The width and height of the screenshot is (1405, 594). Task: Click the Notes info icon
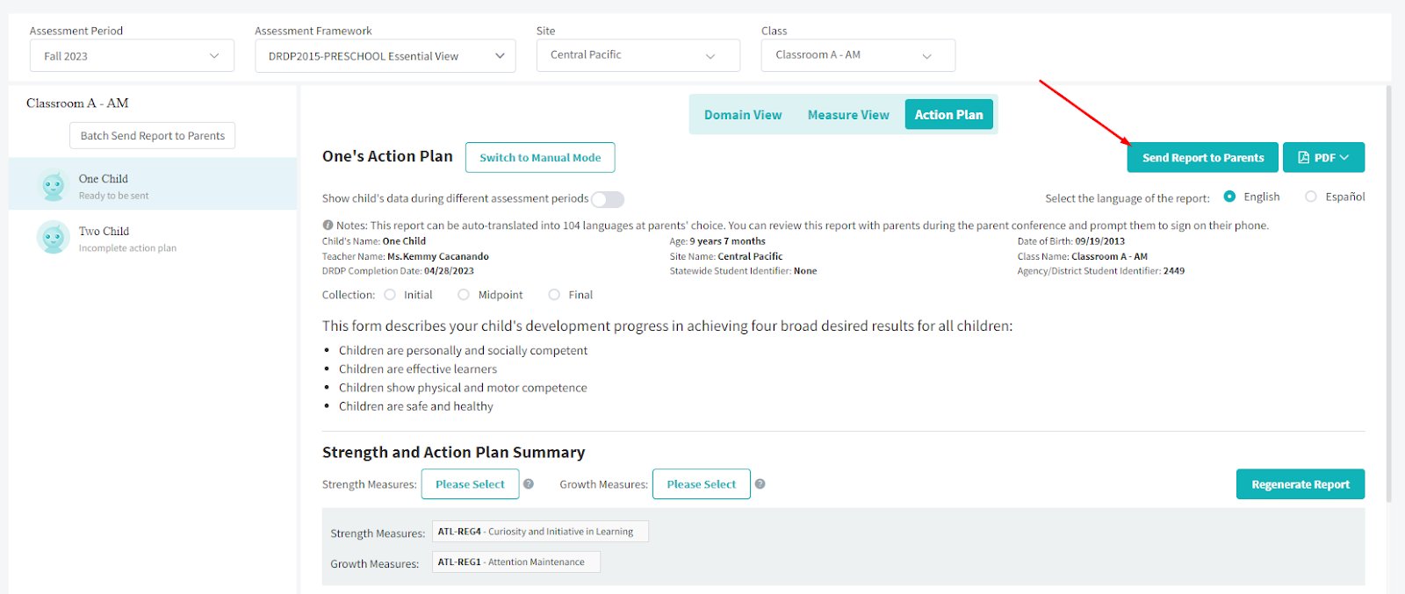click(x=328, y=225)
